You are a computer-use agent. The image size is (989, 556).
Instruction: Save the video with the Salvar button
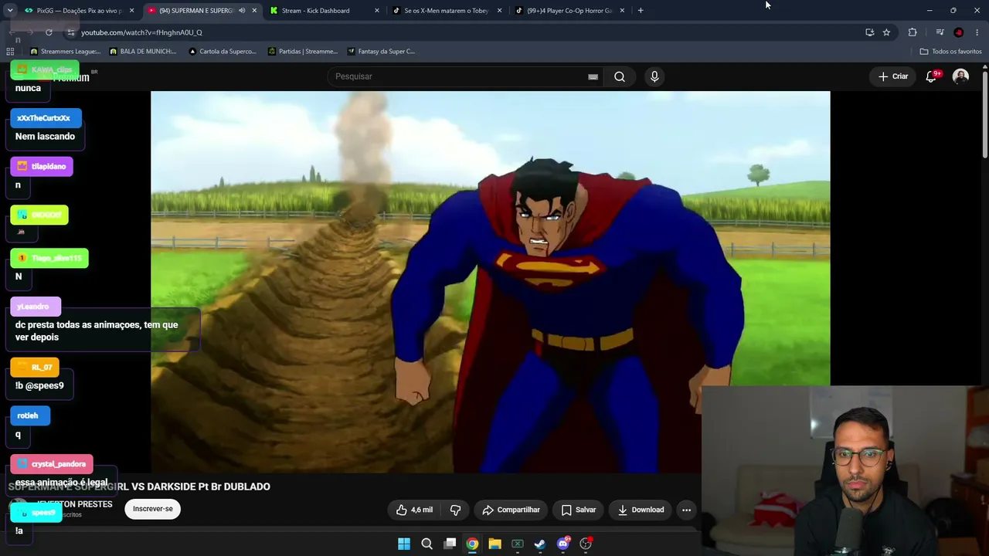(x=579, y=510)
